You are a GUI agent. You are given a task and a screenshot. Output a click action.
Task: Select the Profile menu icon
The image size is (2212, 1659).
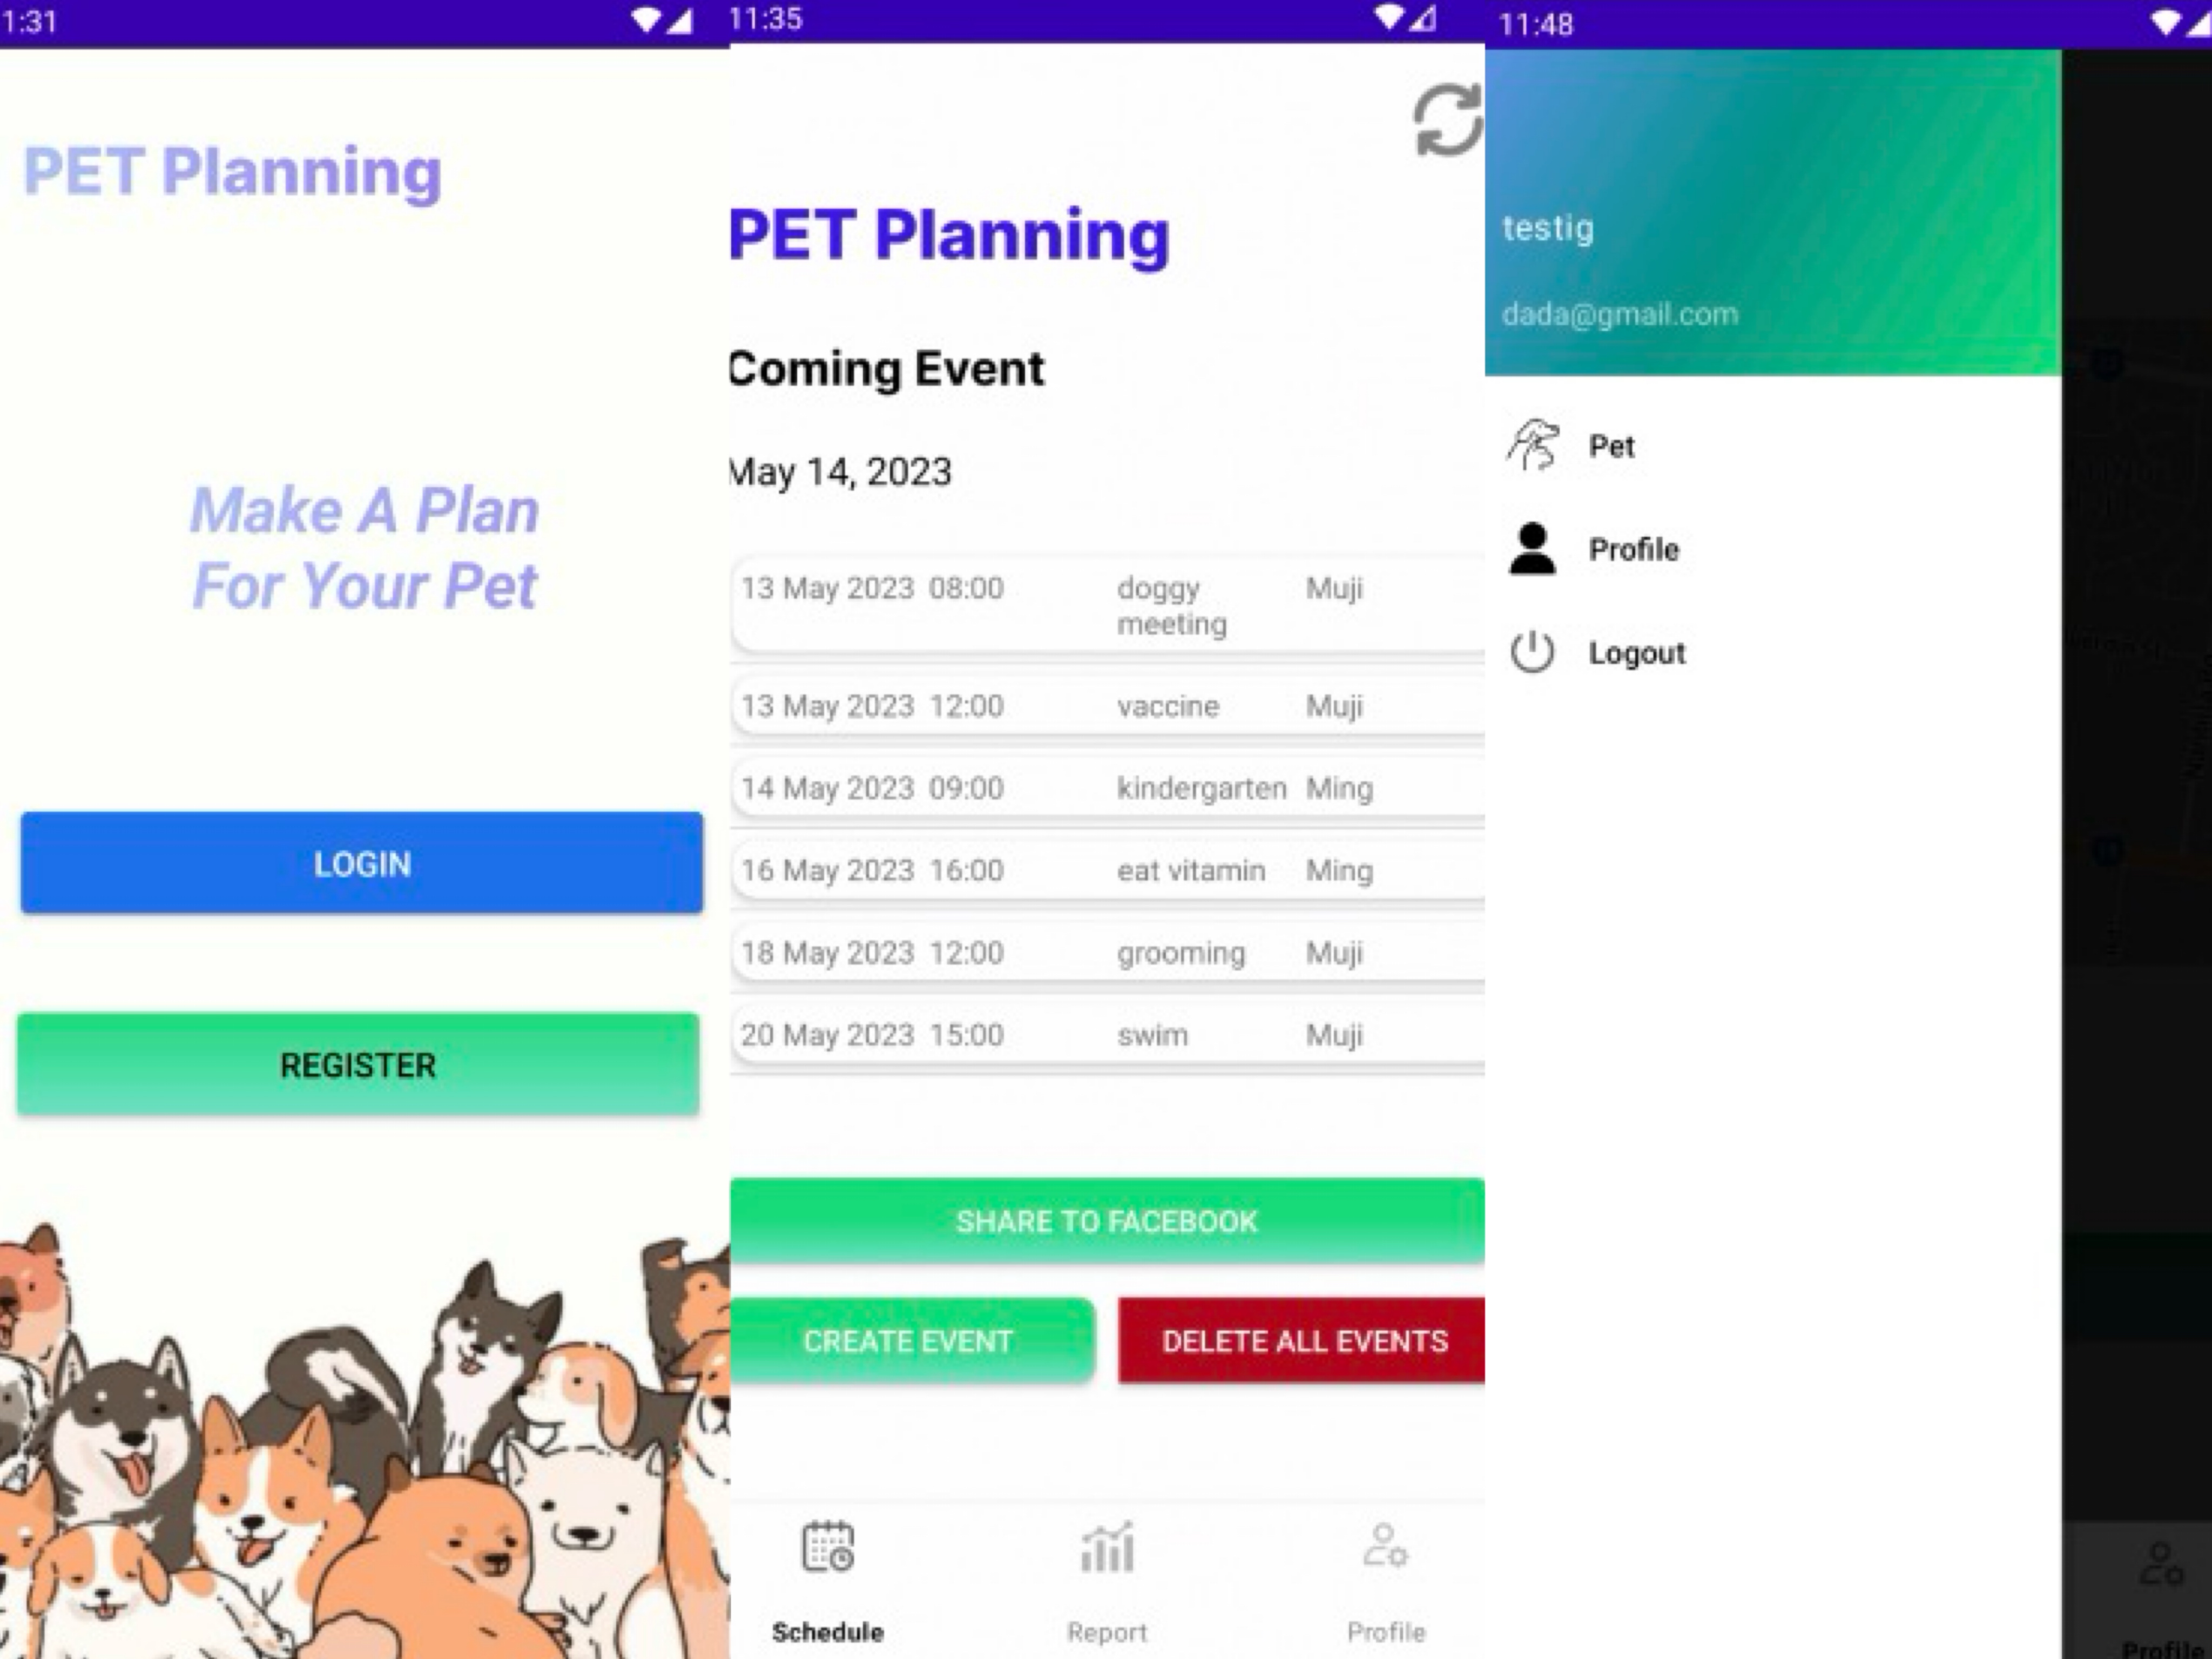(x=1531, y=547)
